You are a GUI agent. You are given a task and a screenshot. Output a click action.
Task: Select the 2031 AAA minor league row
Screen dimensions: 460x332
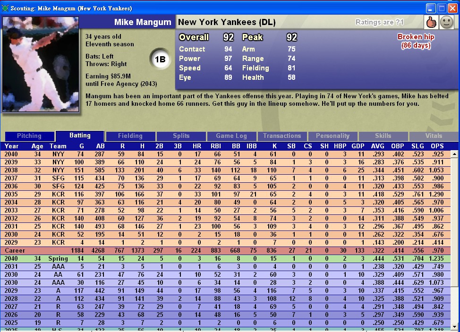(225, 267)
